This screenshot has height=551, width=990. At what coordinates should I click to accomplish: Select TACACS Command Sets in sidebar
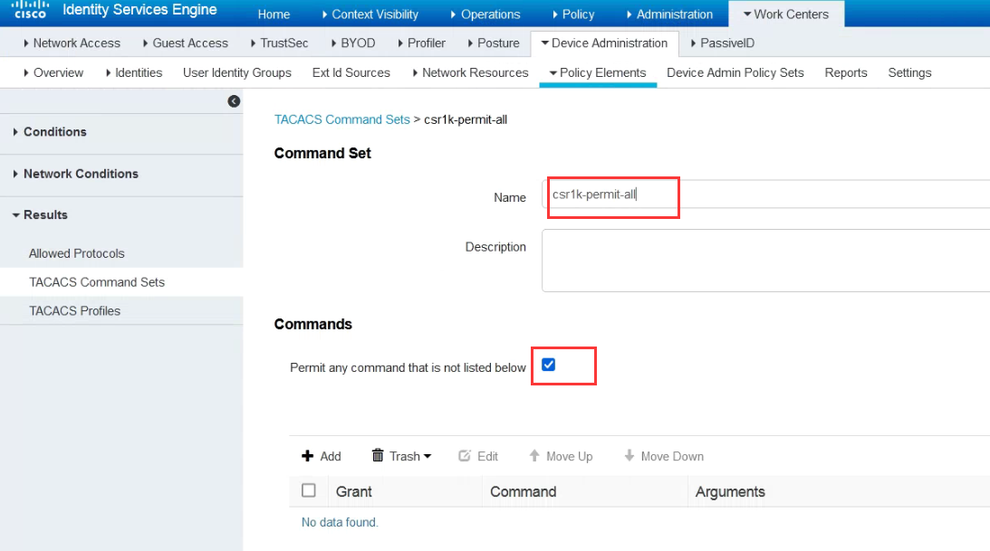pos(97,282)
